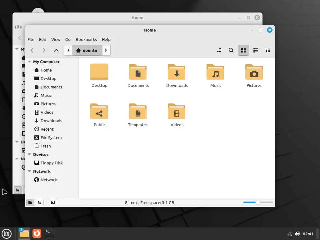Click the path bar left scroll arrow
Screen dimensions: 320x240
(68, 50)
